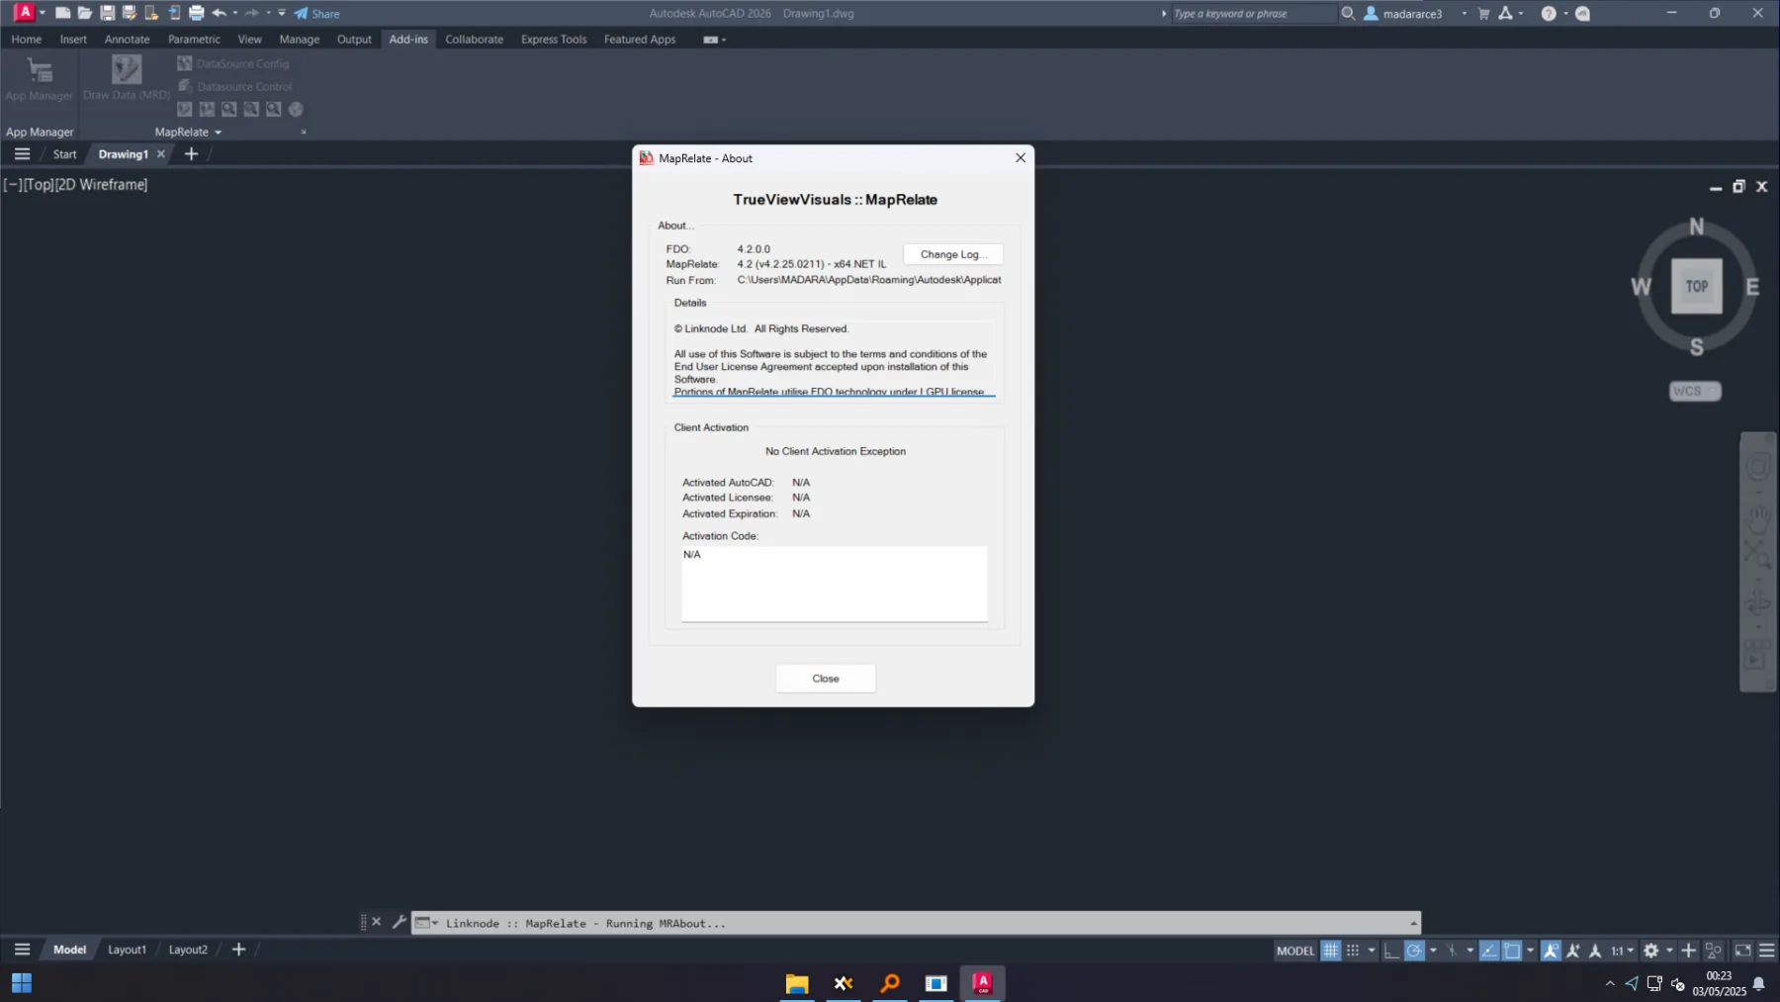1780x1002 pixels.
Task: Click the command line customize wrench icon
Action: click(x=399, y=922)
